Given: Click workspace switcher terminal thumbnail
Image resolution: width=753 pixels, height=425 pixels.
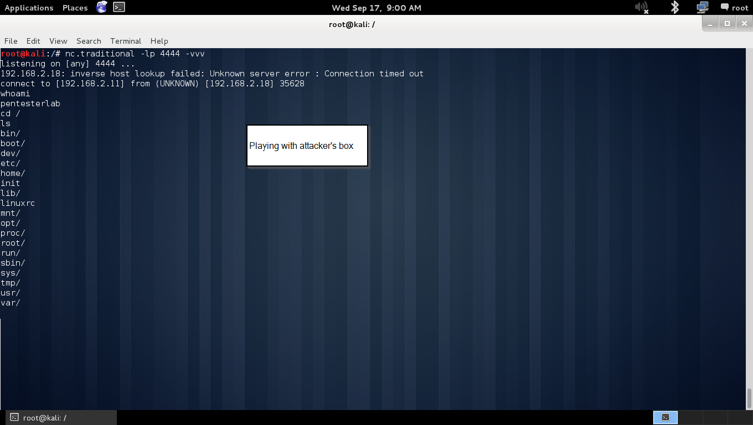Looking at the screenshot, I should [666, 417].
